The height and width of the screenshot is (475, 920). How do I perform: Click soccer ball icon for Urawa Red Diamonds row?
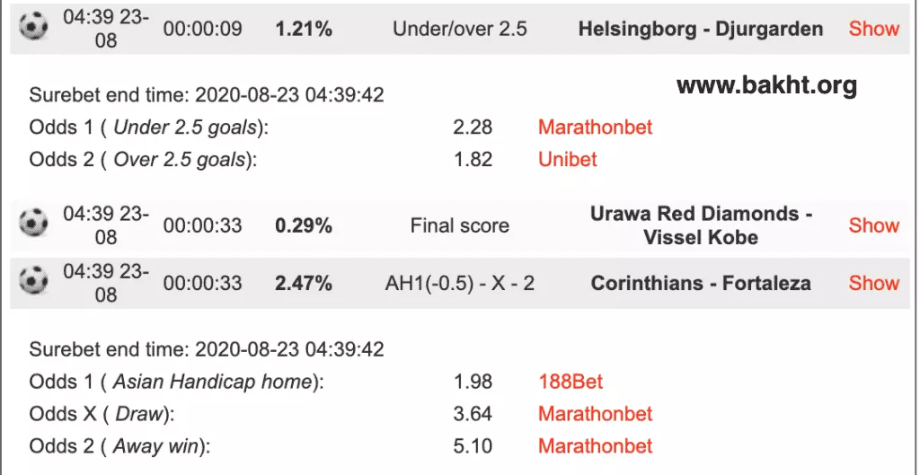point(33,223)
